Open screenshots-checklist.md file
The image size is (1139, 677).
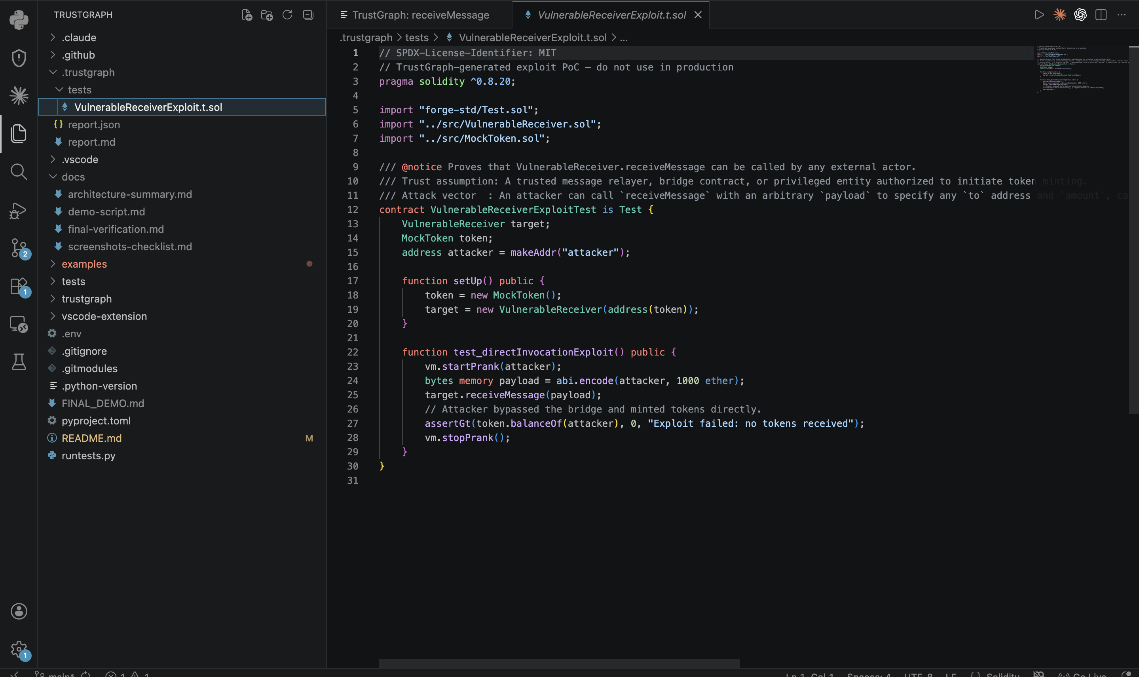pos(182,246)
